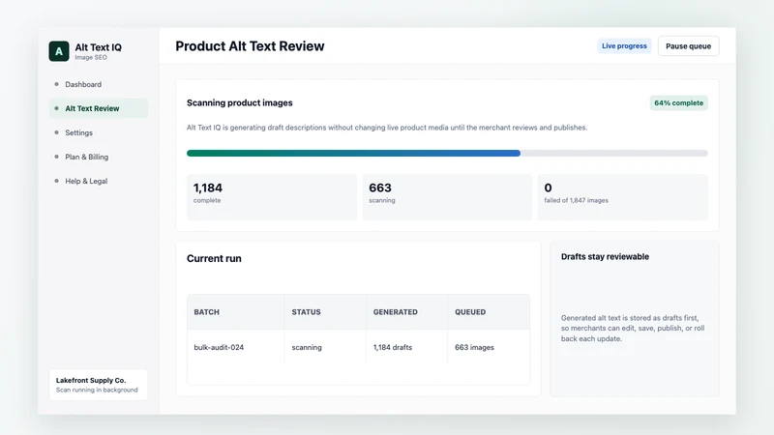Screen dimensions: 774x435
Task: Click the QUEUED column header
Action: click(489, 312)
